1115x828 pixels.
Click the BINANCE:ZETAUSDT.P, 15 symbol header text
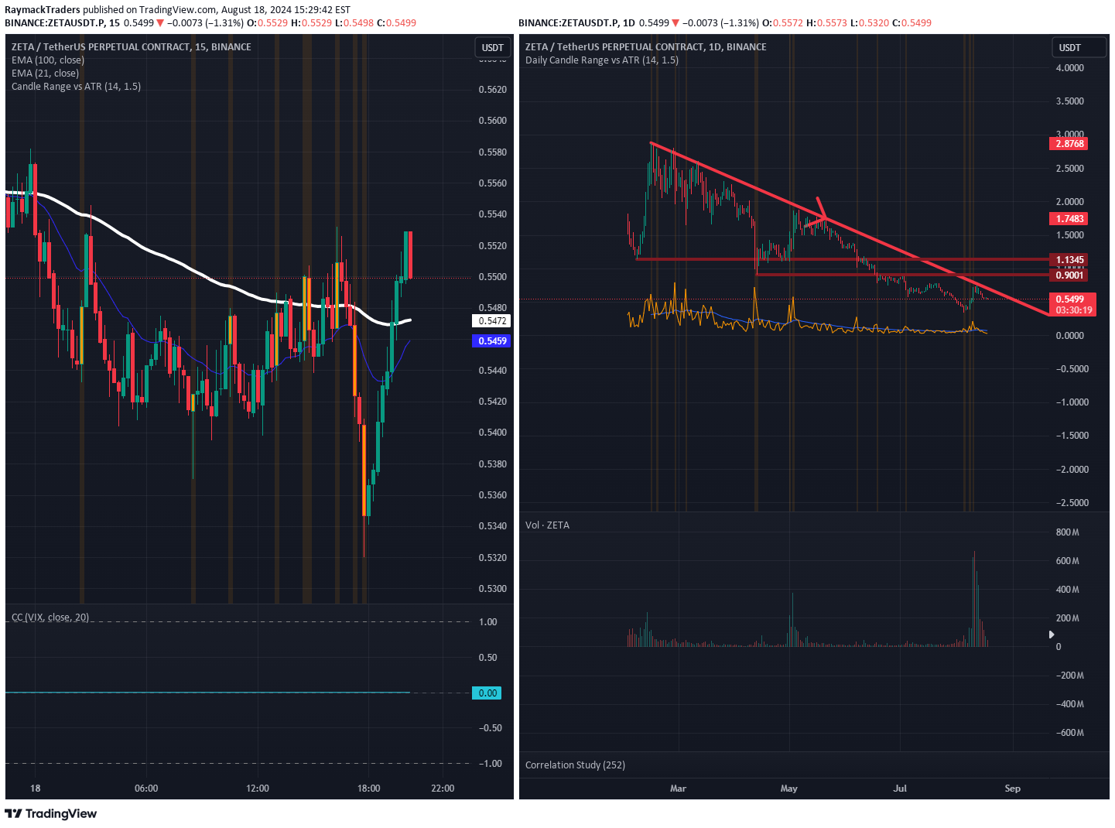click(63, 23)
